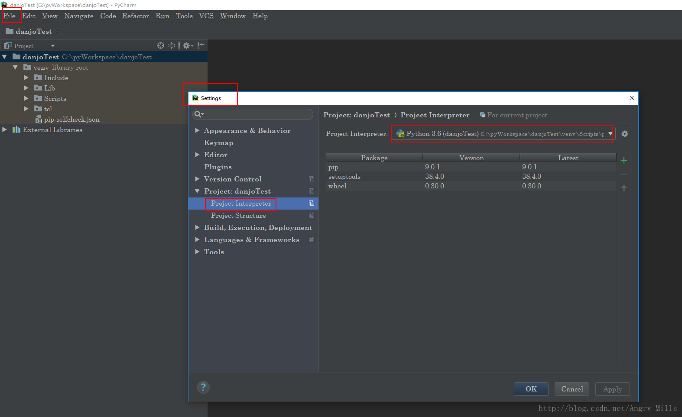
Task: Open the Run menu
Action: coord(162,16)
